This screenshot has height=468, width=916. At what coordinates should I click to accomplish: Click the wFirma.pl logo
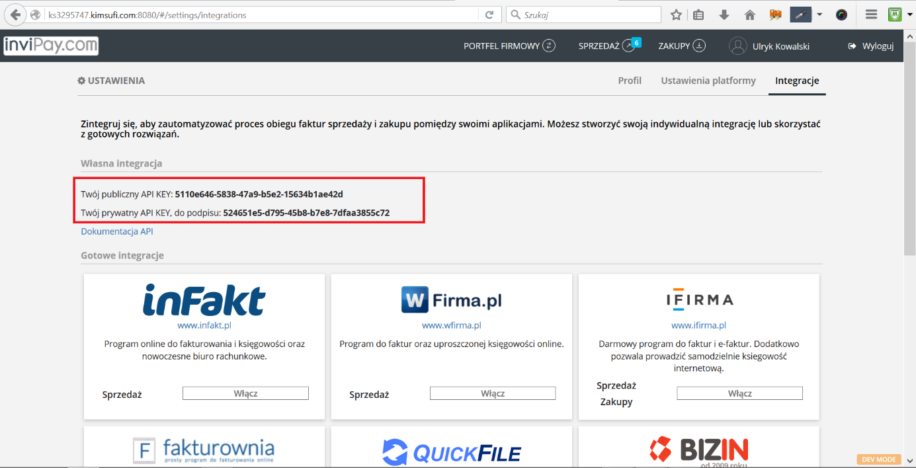click(x=452, y=301)
